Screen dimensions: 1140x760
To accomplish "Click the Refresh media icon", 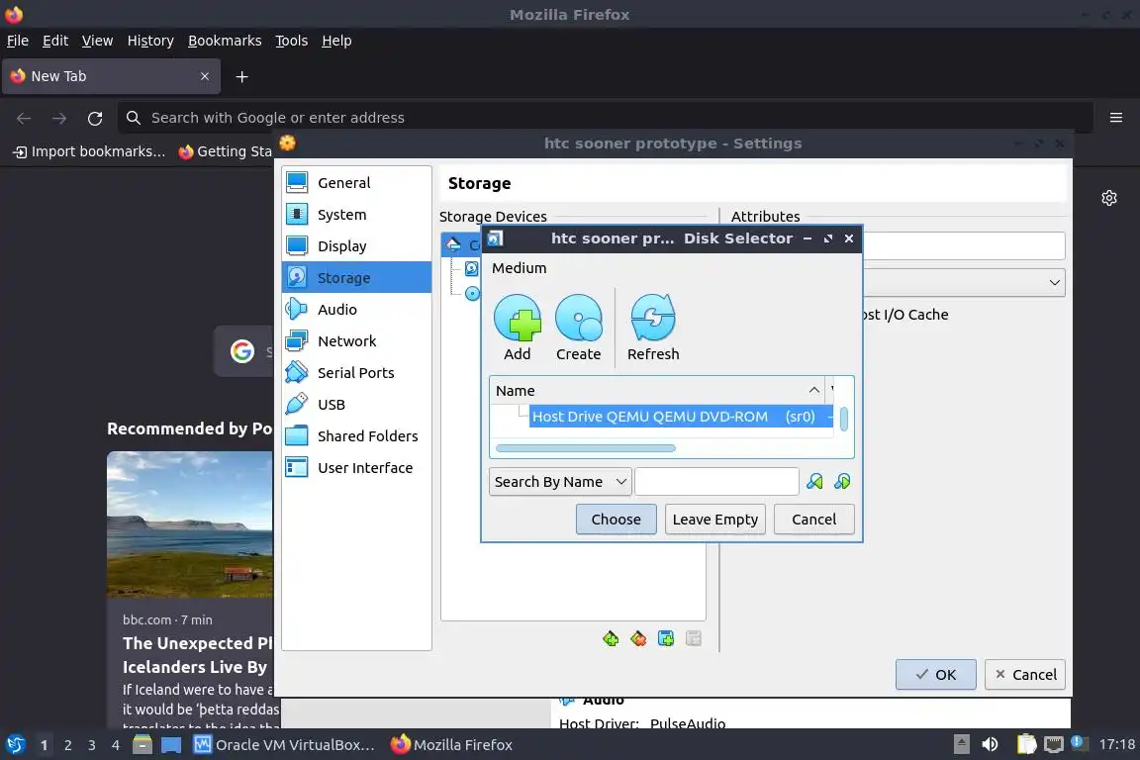I will (x=653, y=318).
